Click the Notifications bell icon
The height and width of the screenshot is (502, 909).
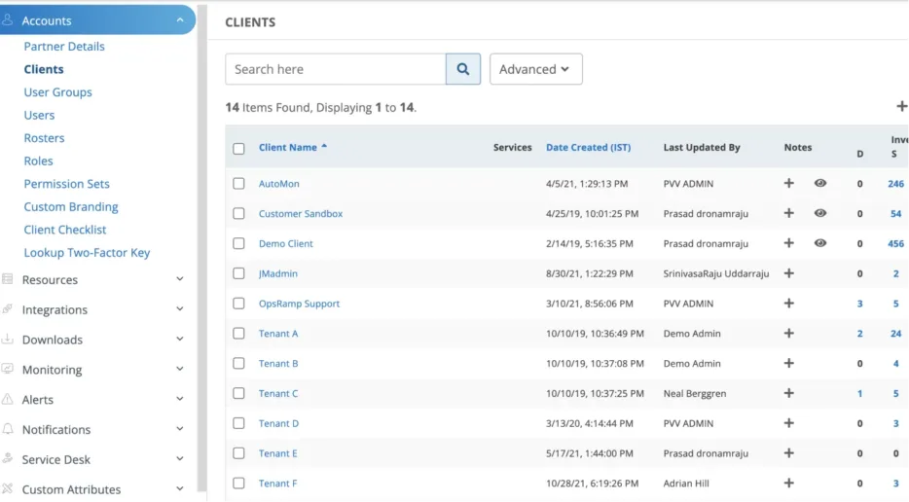(8, 429)
